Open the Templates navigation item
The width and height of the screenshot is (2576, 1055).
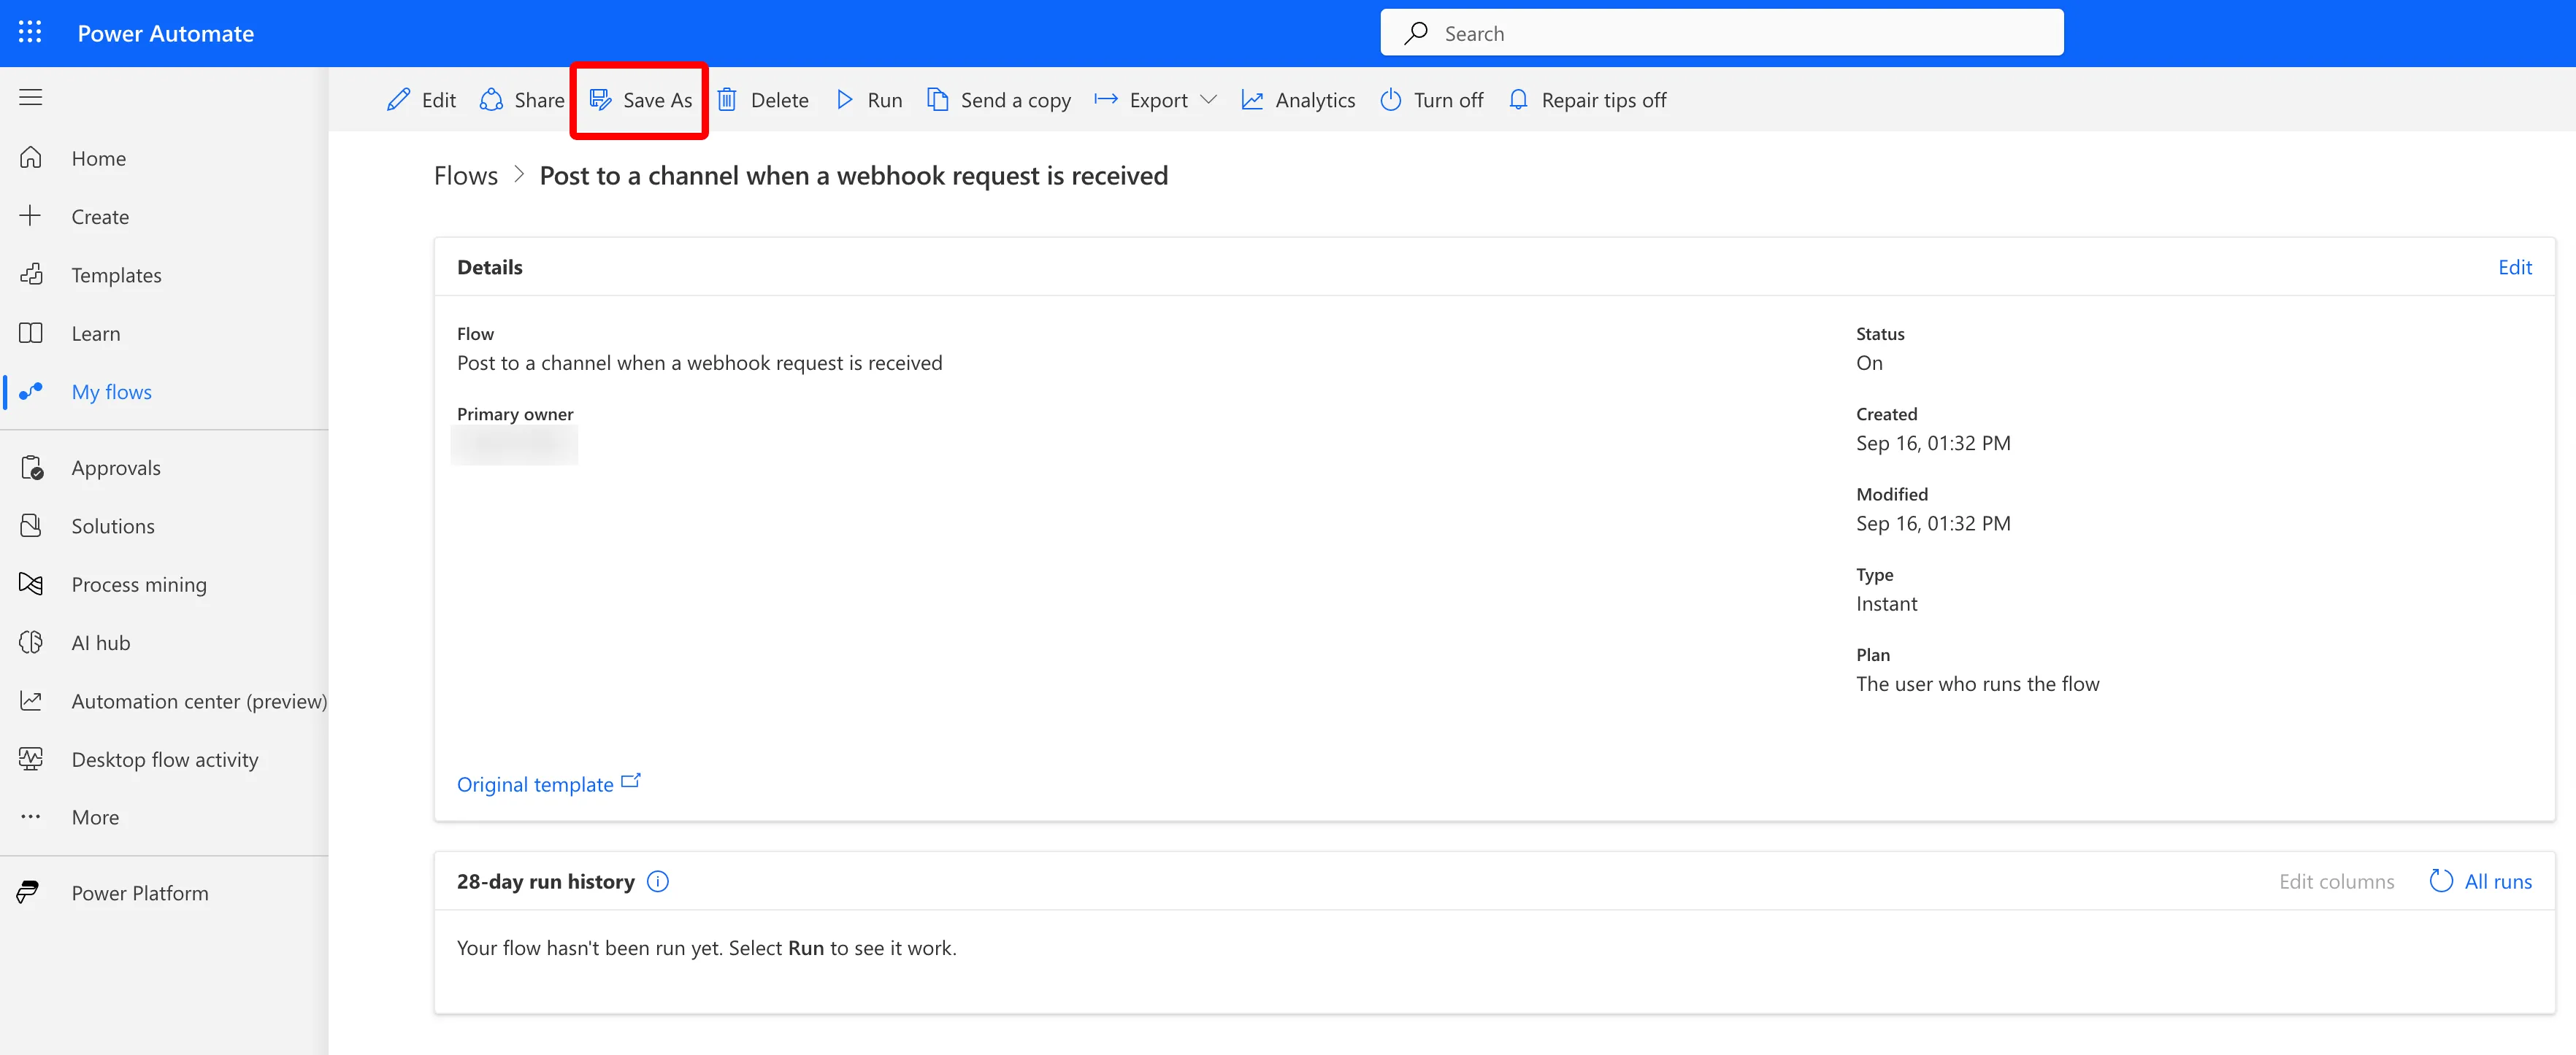(x=164, y=275)
